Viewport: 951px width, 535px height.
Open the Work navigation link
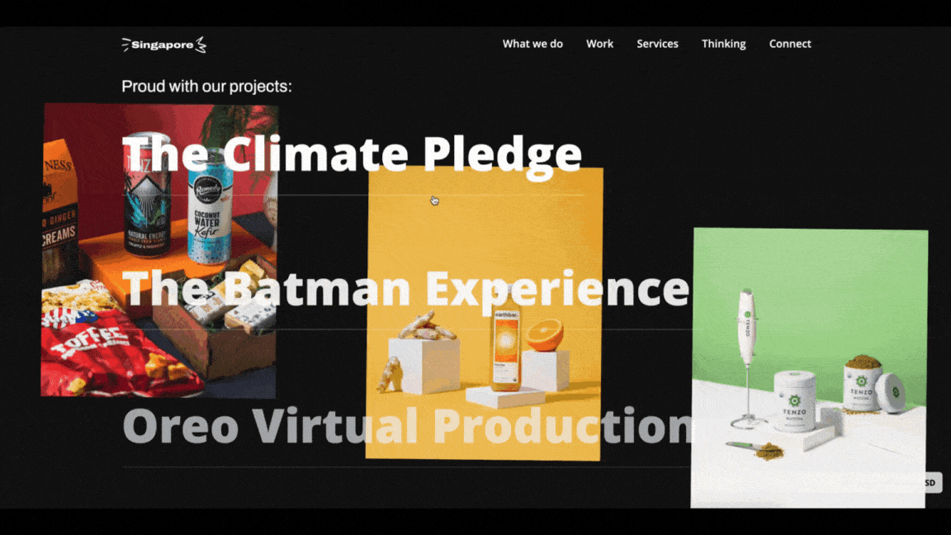(600, 44)
